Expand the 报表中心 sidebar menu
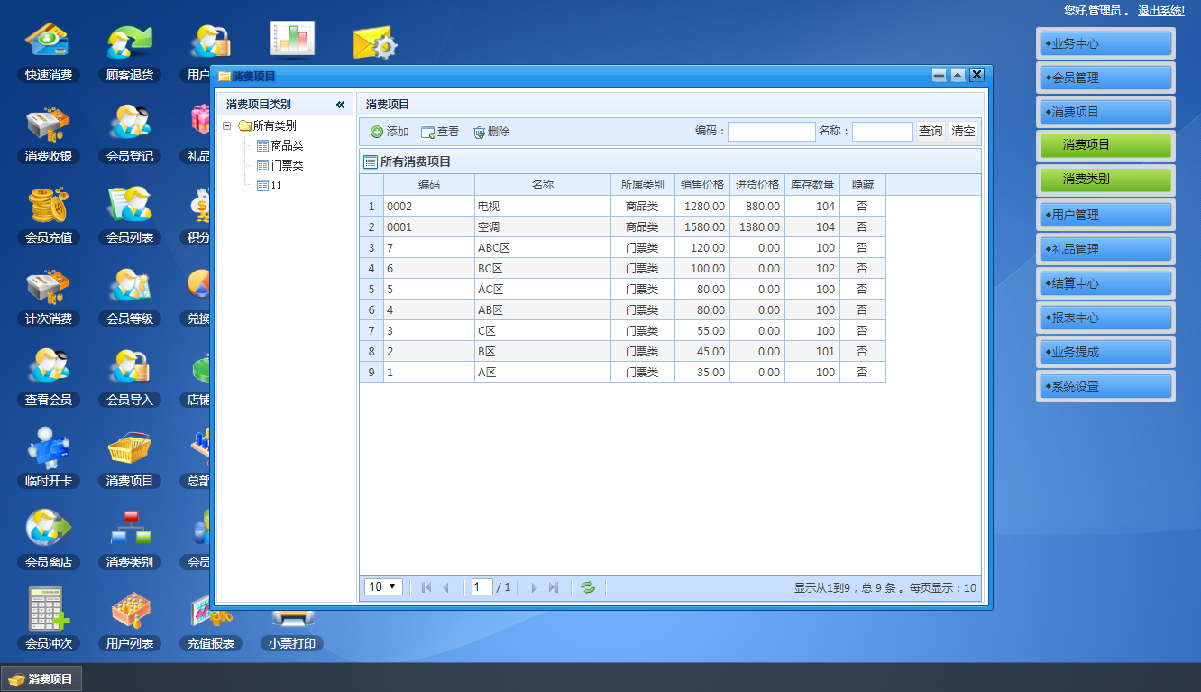This screenshot has height=692, width=1201. pos(1105,318)
